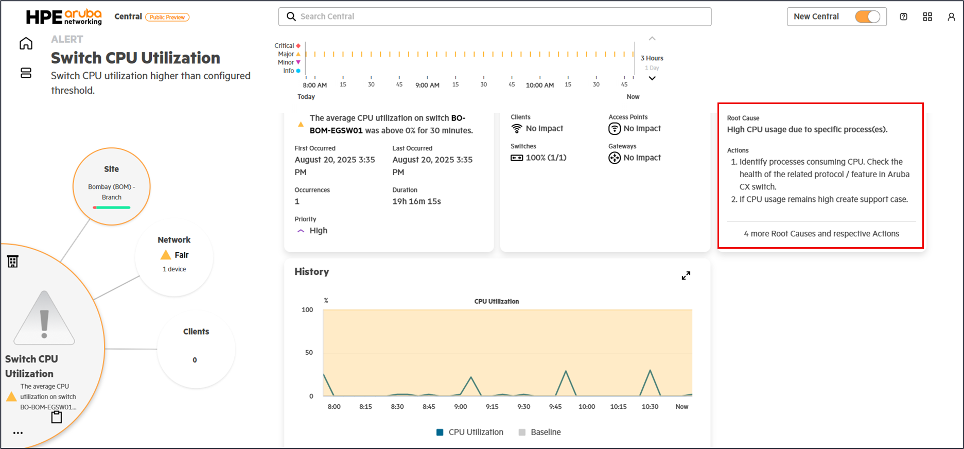The image size is (964, 449).
Task: Expand the High priority chevron
Action: pos(301,231)
